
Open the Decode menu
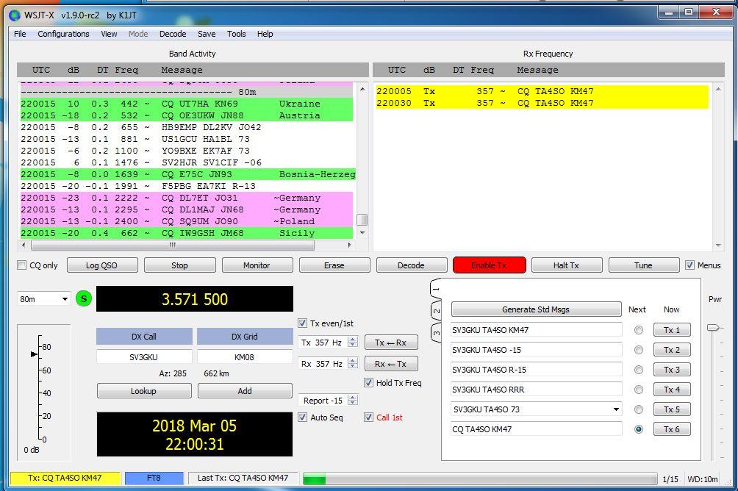(173, 34)
